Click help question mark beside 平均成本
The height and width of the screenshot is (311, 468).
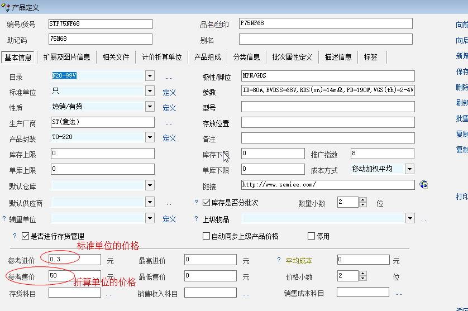click(279, 260)
